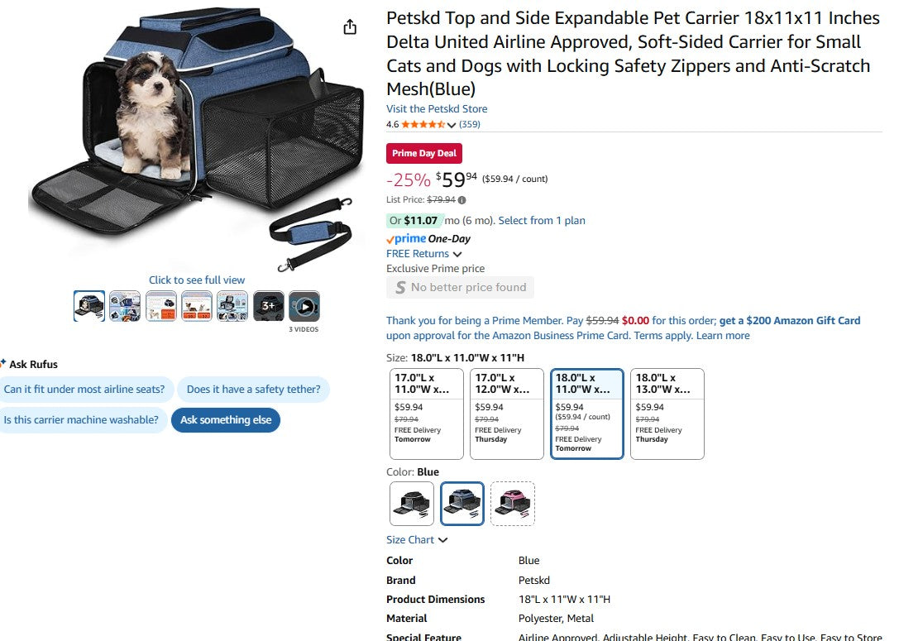Click the Ask something else button

point(225,419)
